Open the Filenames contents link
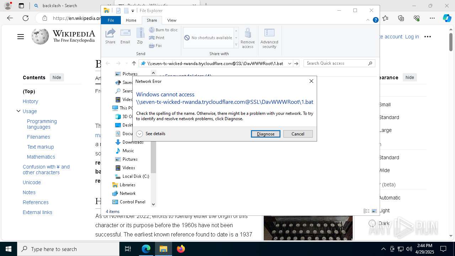Screen dimensions: 455x256 [x=38, y=137]
